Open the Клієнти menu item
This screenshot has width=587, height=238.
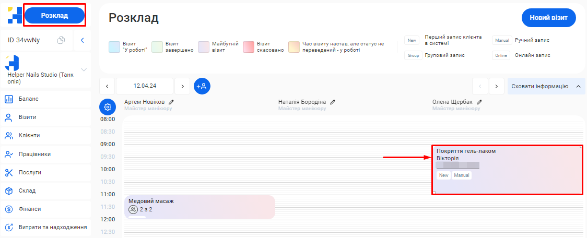click(x=29, y=136)
